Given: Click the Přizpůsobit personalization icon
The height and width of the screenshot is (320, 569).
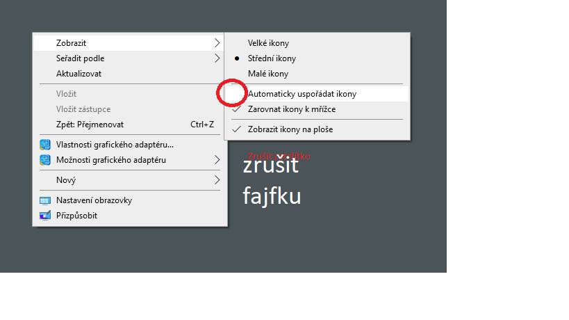Looking at the screenshot, I should pyautogui.click(x=45, y=216).
